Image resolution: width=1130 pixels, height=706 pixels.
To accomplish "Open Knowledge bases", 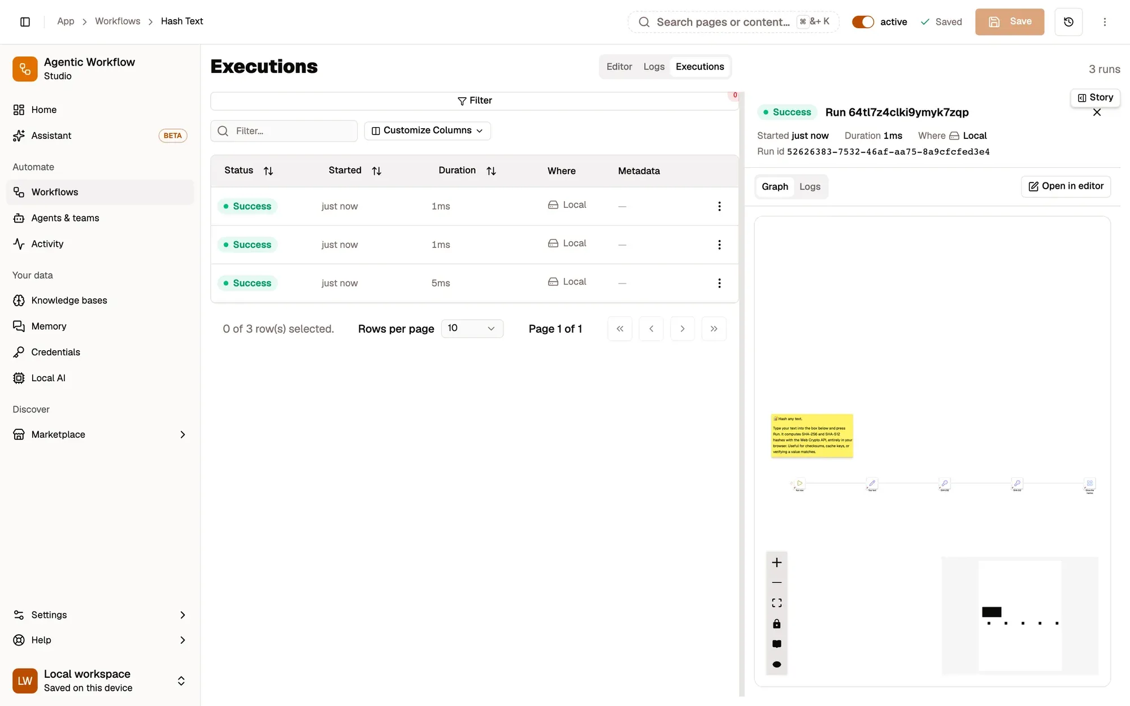I will click(x=100, y=300).
